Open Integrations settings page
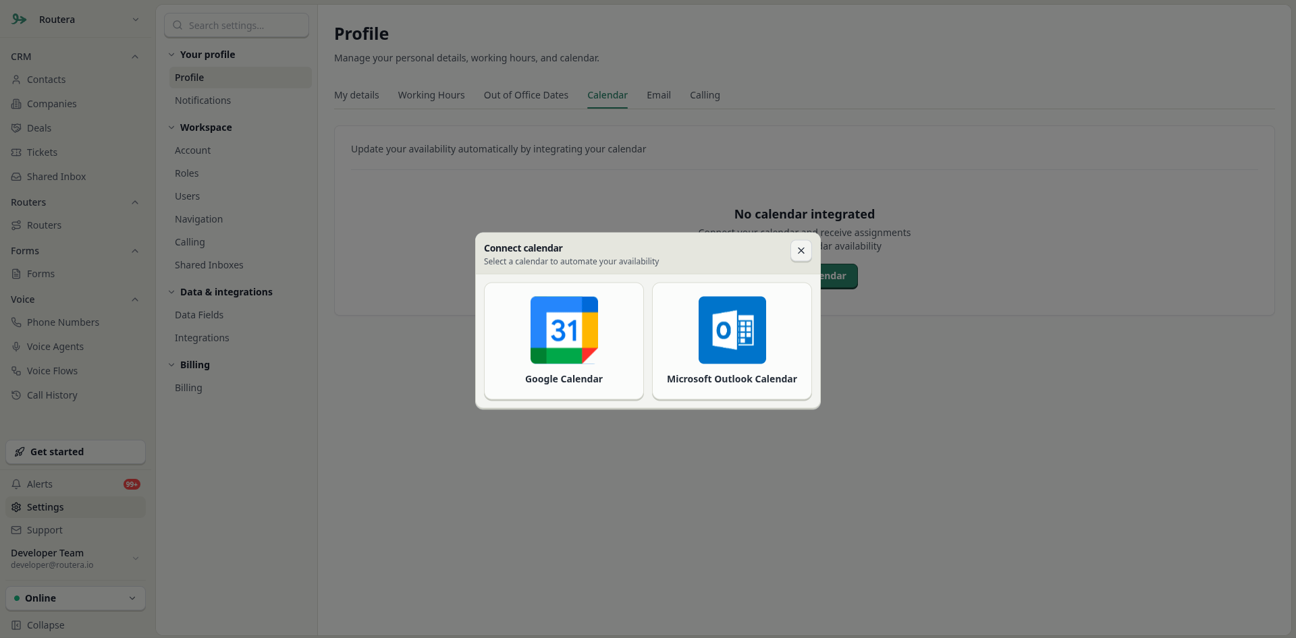The width and height of the screenshot is (1296, 638). (240, 338)
